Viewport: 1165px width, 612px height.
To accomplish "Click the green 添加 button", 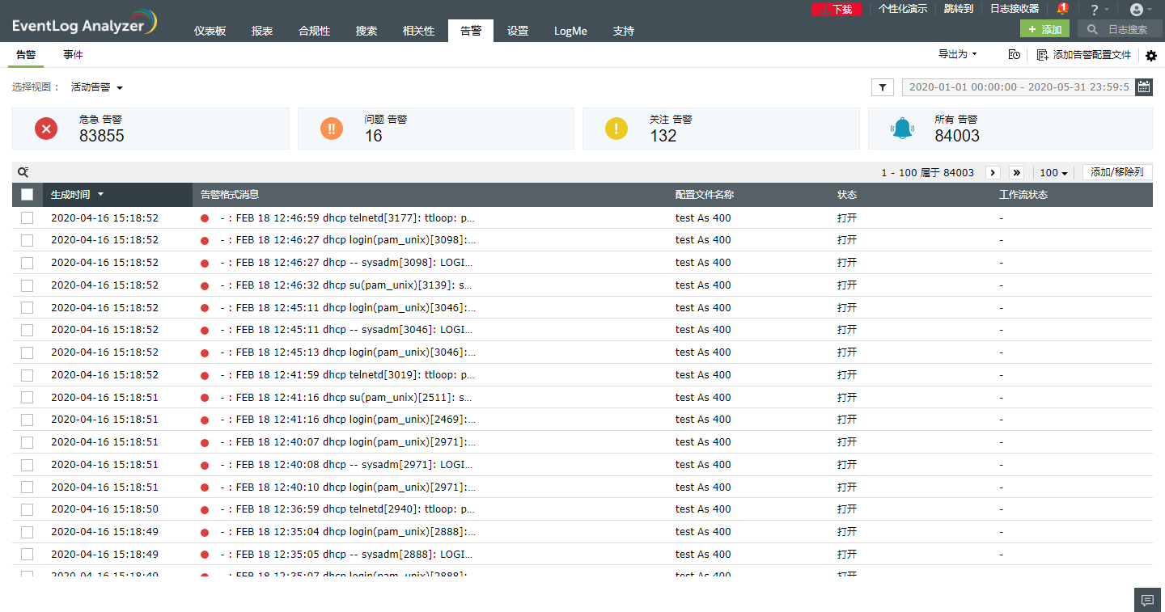I will [x=1044, y=29].
